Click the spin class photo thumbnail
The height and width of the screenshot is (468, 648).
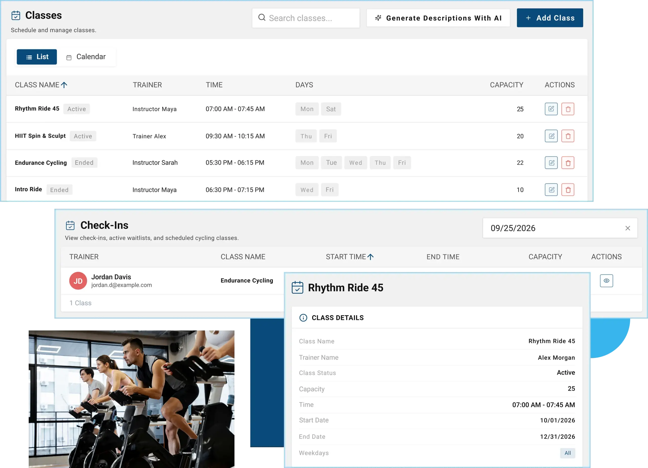pos(131,399)
